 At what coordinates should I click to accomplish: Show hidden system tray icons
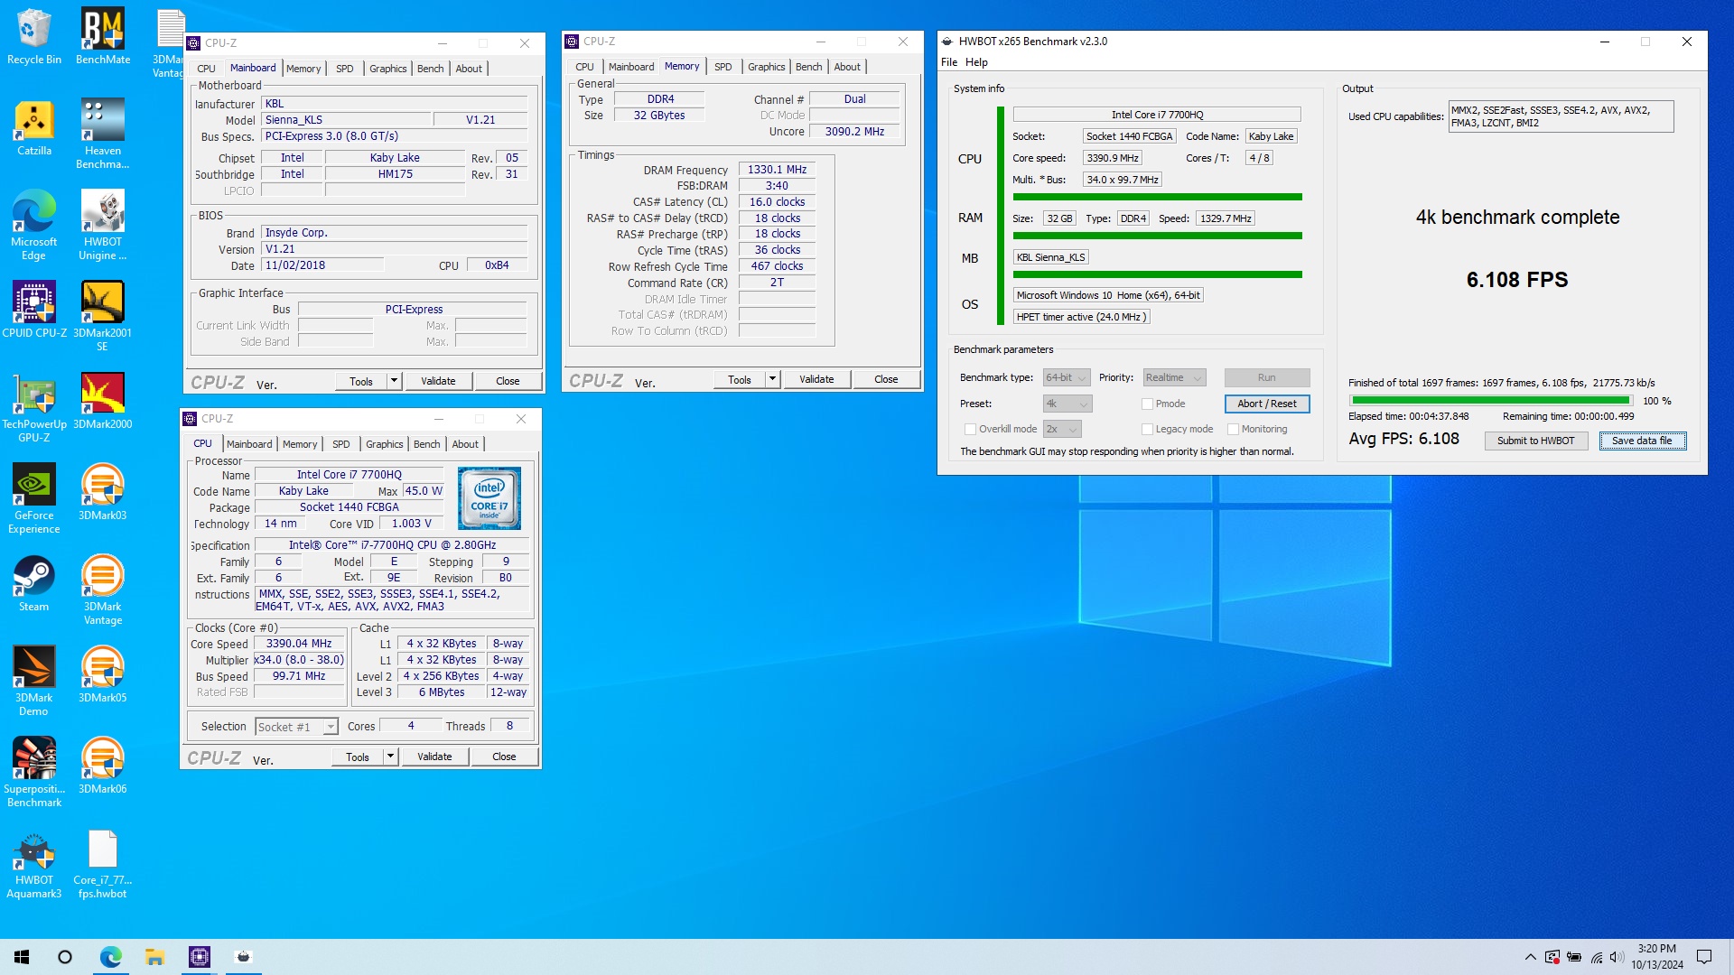[x=1530, y=957]
